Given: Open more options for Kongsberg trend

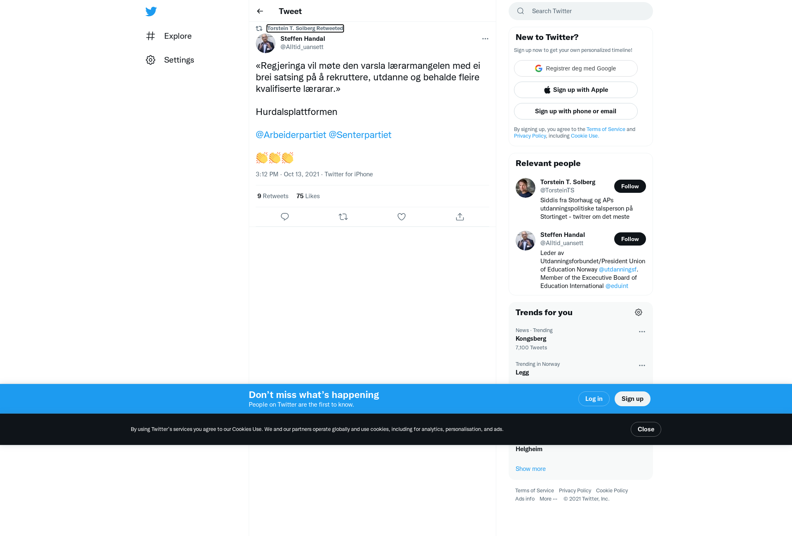Looking at the screenshot, I should tap(642, 332).
